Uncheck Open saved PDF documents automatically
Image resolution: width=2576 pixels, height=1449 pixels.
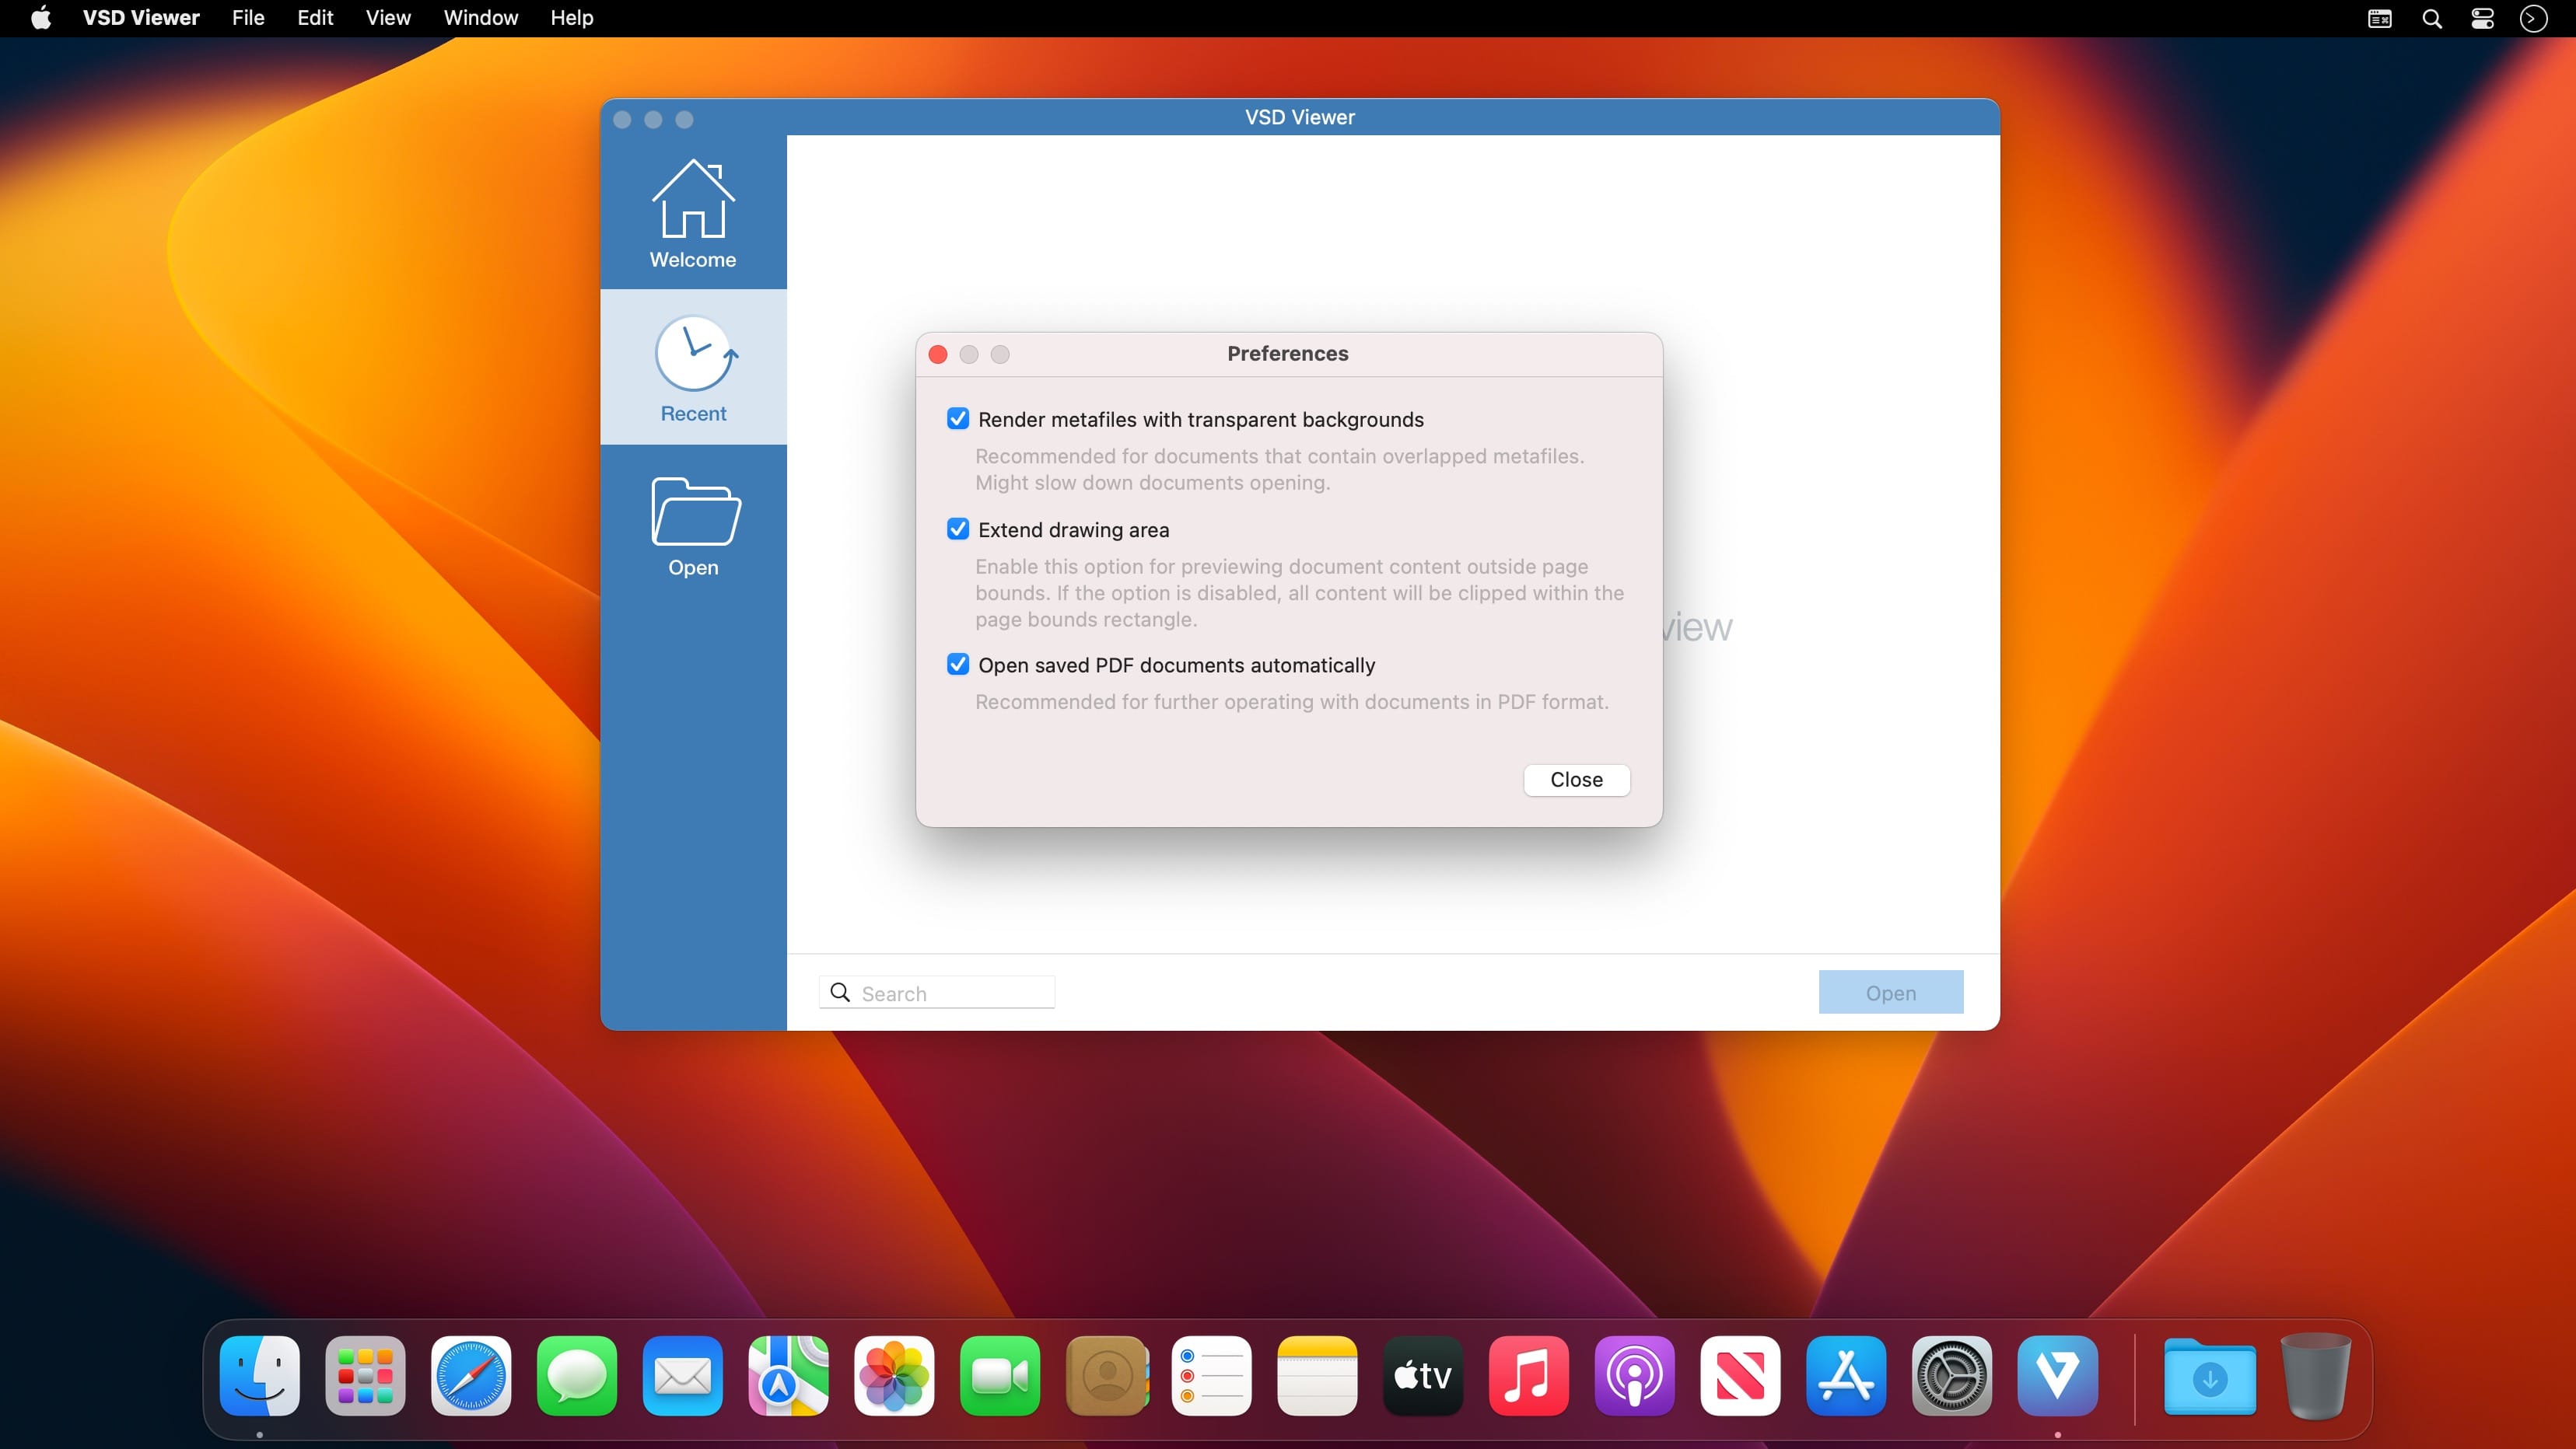pyautogui.click(x=958, y=665)
